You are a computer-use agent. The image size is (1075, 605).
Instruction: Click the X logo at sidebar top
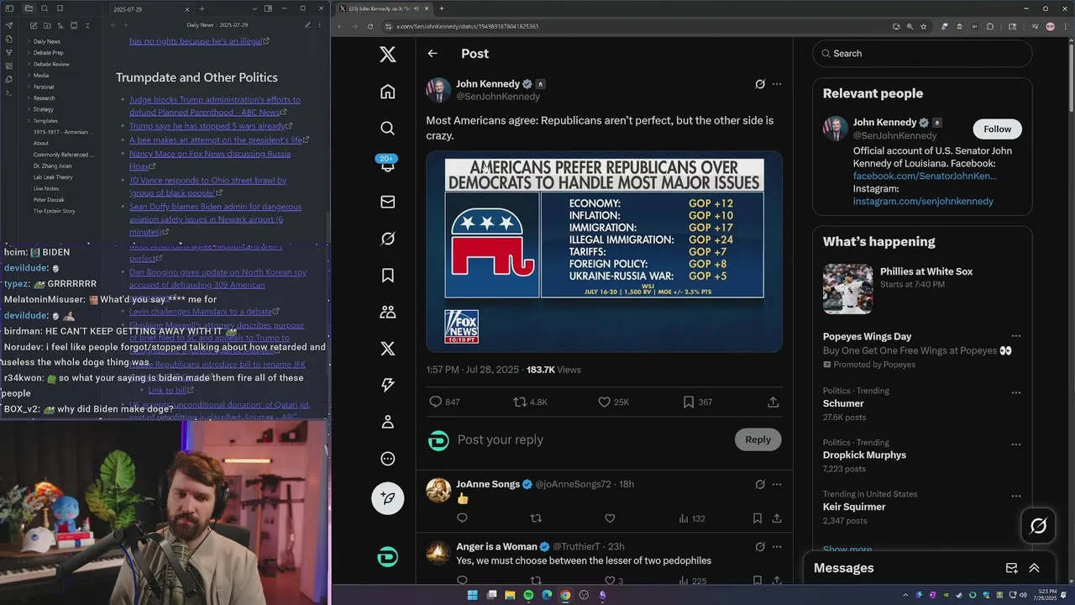387,55
